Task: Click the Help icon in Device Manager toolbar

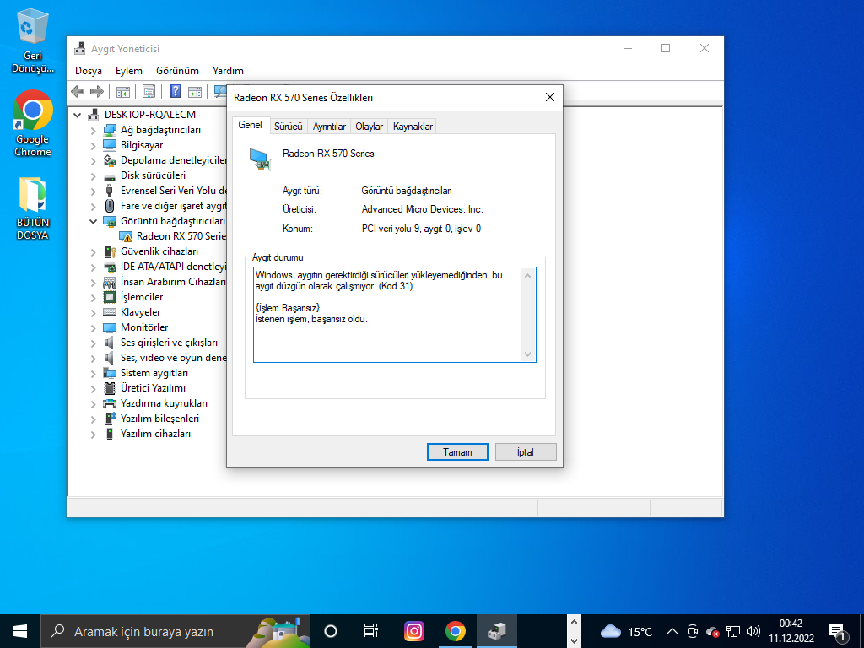Action: click(175, 91)
